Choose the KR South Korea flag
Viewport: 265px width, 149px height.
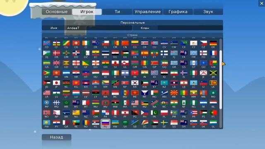tap(135, 83)
